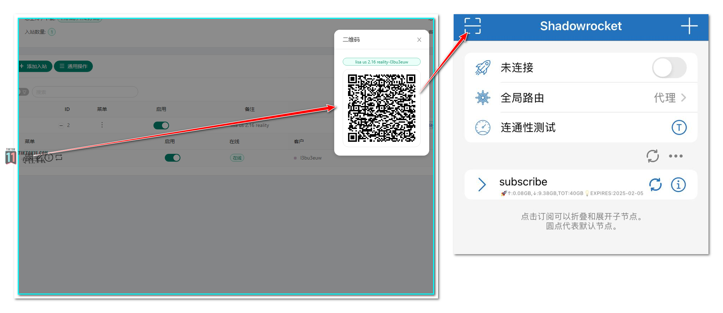The image size is (723, 313).
Task: Focus the 搜索 search input field
Action: pyautogui.click(x=85, y=92)
